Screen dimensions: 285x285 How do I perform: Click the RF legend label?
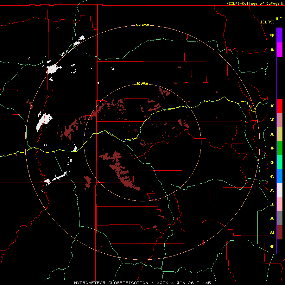[272, 35]
